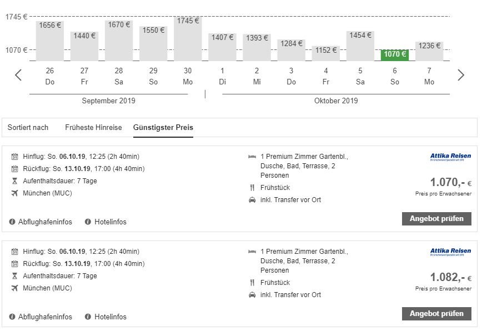Click info icon beside first Abflughafeninfos
This screenshot has height=331, width=482.
12,222
